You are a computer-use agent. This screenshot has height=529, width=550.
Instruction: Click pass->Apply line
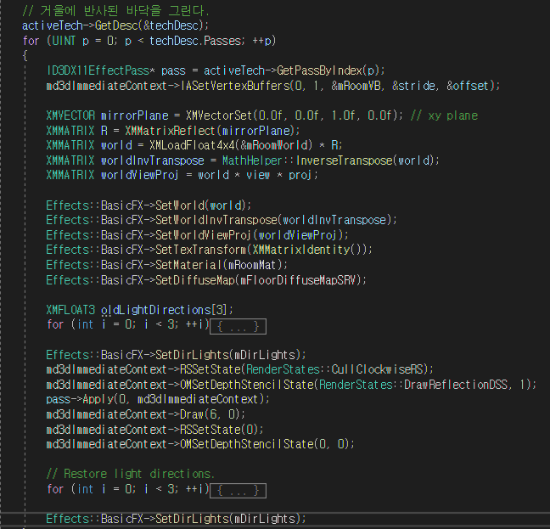[158, 399]
